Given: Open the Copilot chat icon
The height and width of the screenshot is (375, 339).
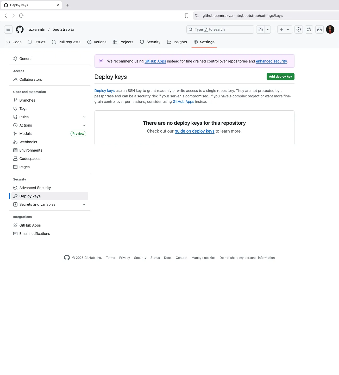Looking at the screenshot, I should [x=261, y=29].
